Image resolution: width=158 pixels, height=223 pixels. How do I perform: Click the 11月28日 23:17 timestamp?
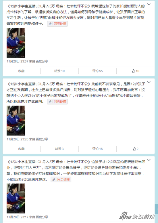(18, 217)
